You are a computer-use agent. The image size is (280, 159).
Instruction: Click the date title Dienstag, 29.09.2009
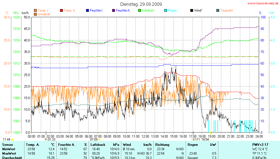click(x=141, y=4)
